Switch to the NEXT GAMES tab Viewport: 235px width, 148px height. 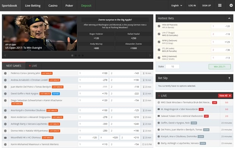tap(14, 66)
